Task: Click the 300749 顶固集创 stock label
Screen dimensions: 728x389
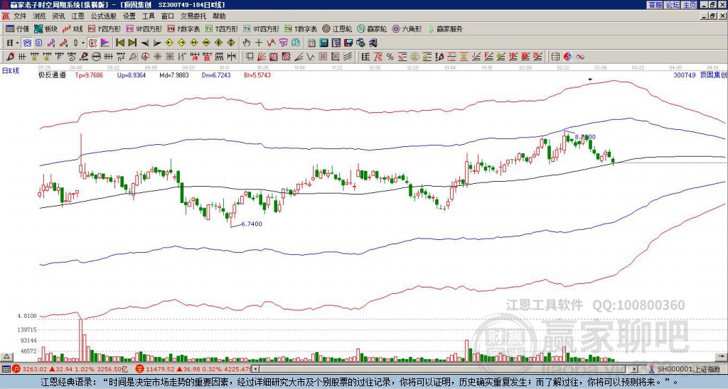Action: coord(700,75)
